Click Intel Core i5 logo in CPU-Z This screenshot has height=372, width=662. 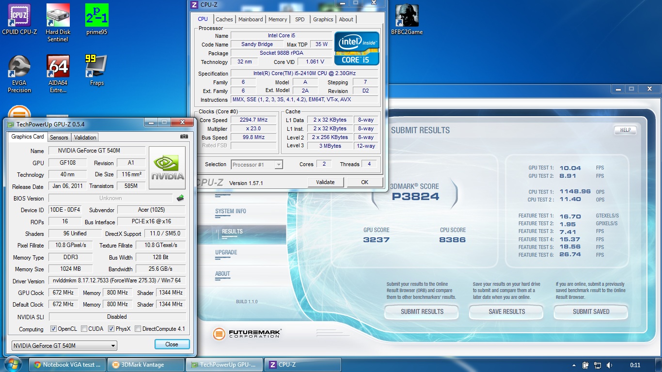click(357, 48)
